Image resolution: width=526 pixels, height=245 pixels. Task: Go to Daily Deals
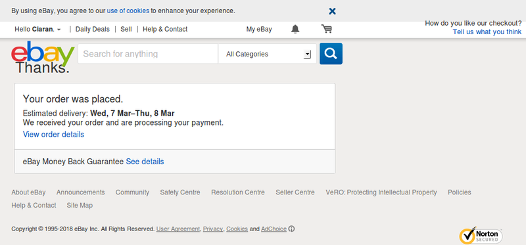[x=92, y=29]
